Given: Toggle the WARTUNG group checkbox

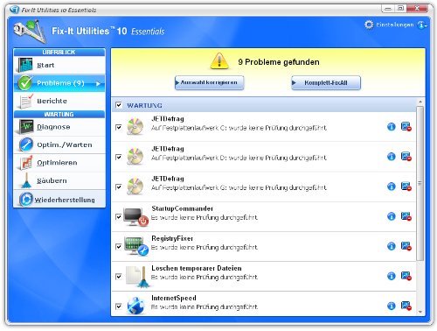Looking at the screenshot, I should click(x=119, y=105).
